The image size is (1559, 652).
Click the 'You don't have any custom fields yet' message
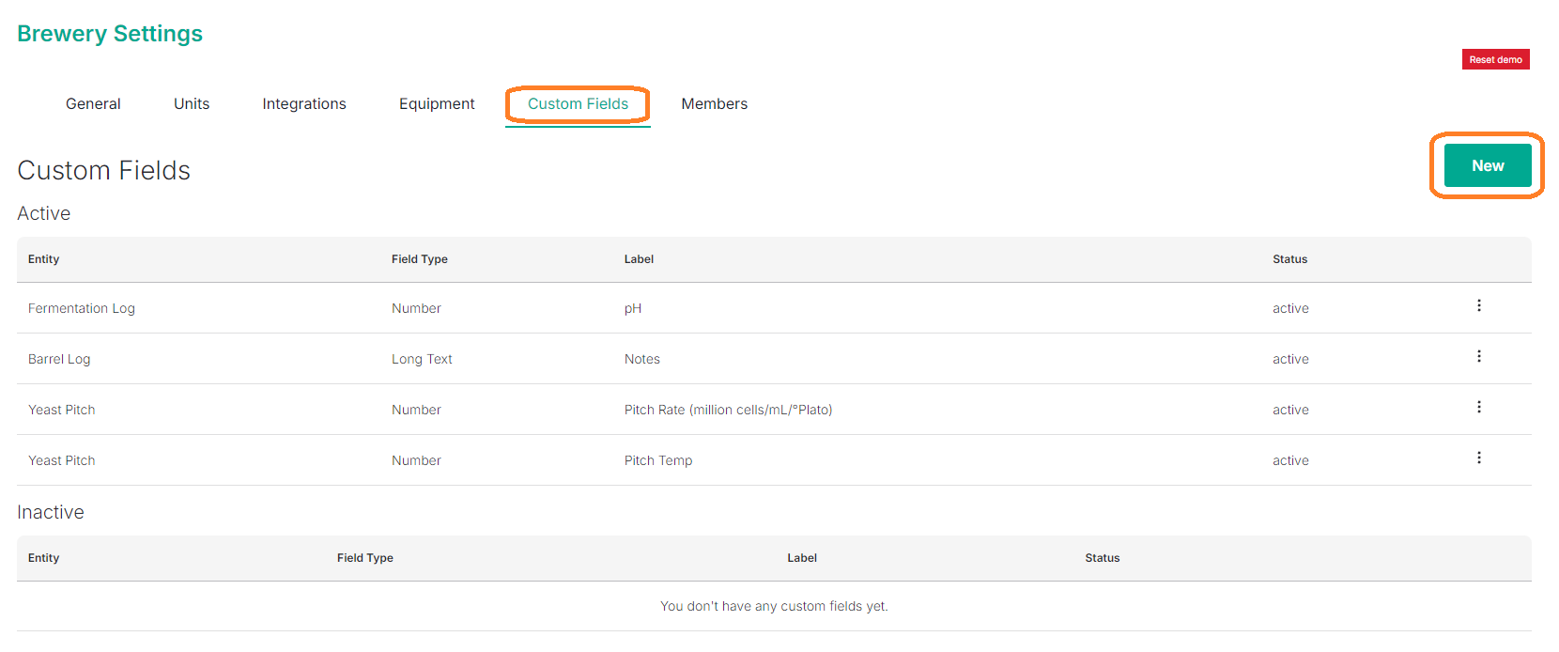[774, 606]
